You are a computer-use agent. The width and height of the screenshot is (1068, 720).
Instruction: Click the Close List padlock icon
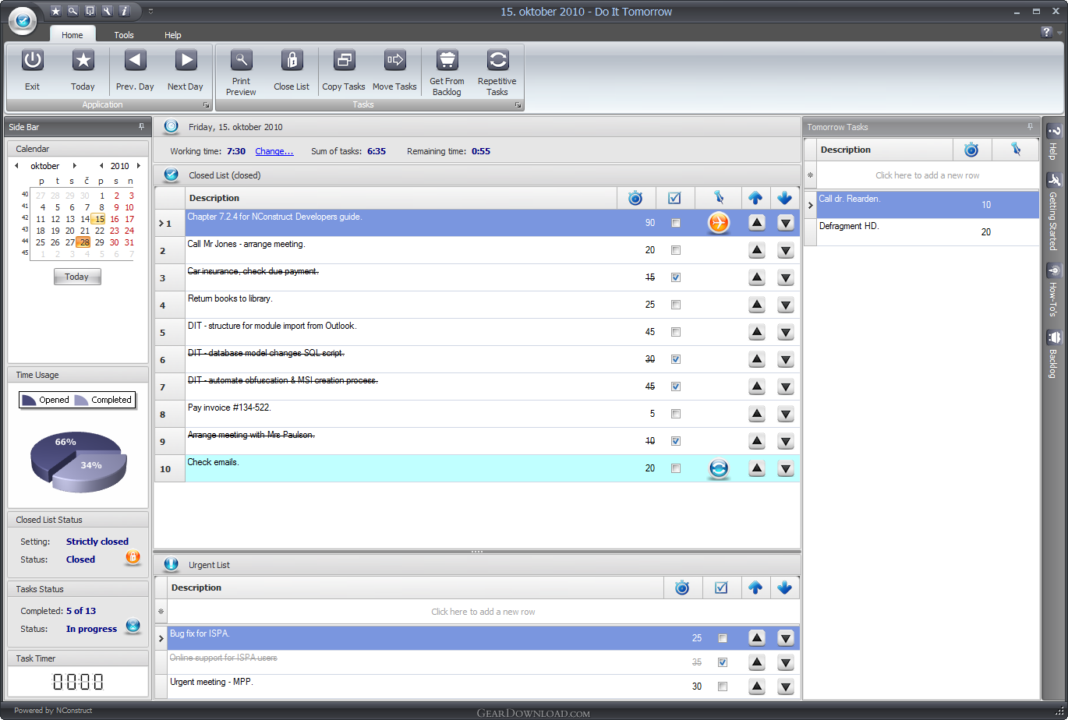tap(292, 61)
